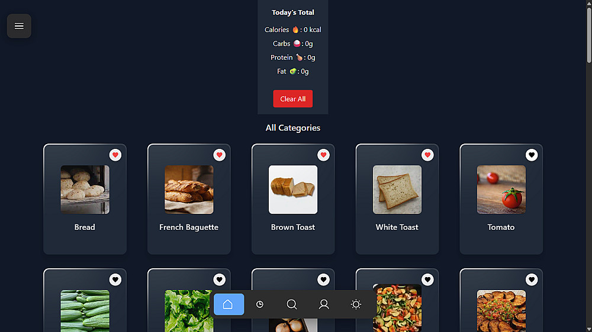Screen dimensions: 592x332
Task: Favorite the lettuce card heart
Action: click(220, 279)
